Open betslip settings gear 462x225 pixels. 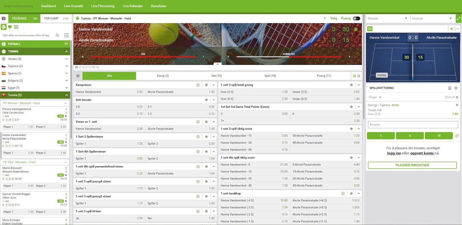coord(456,88)
